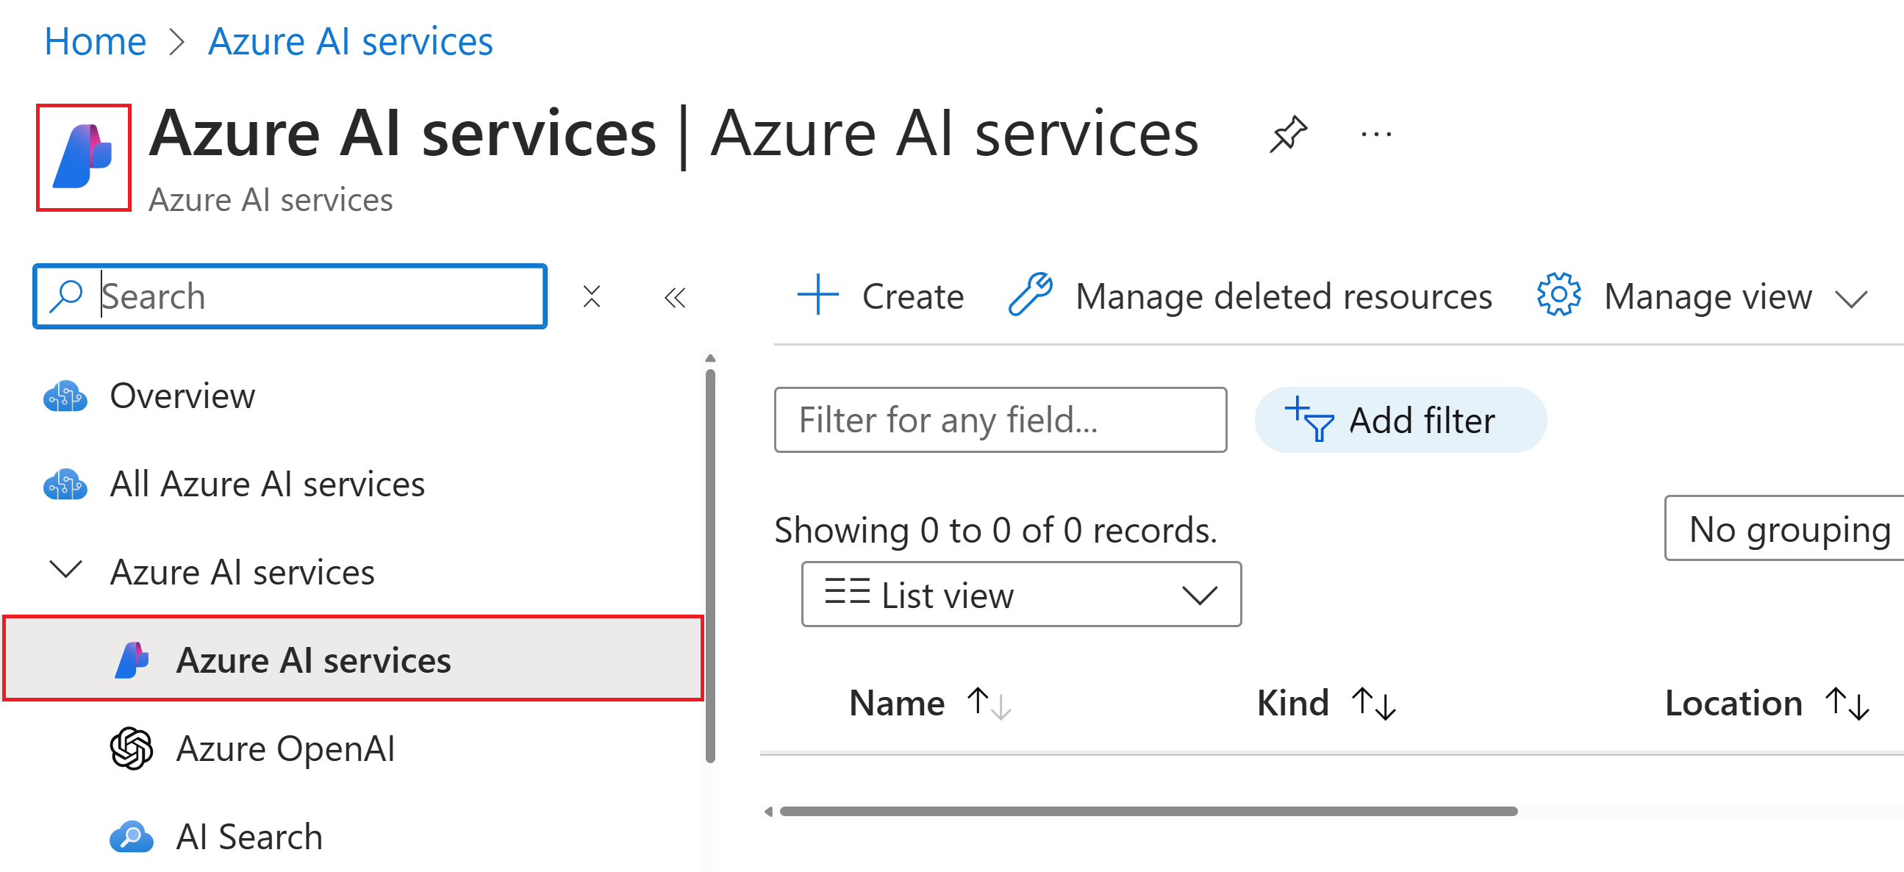Go to All Azure AI services
Screen dimensions: 1904x872
click(267, 484)
